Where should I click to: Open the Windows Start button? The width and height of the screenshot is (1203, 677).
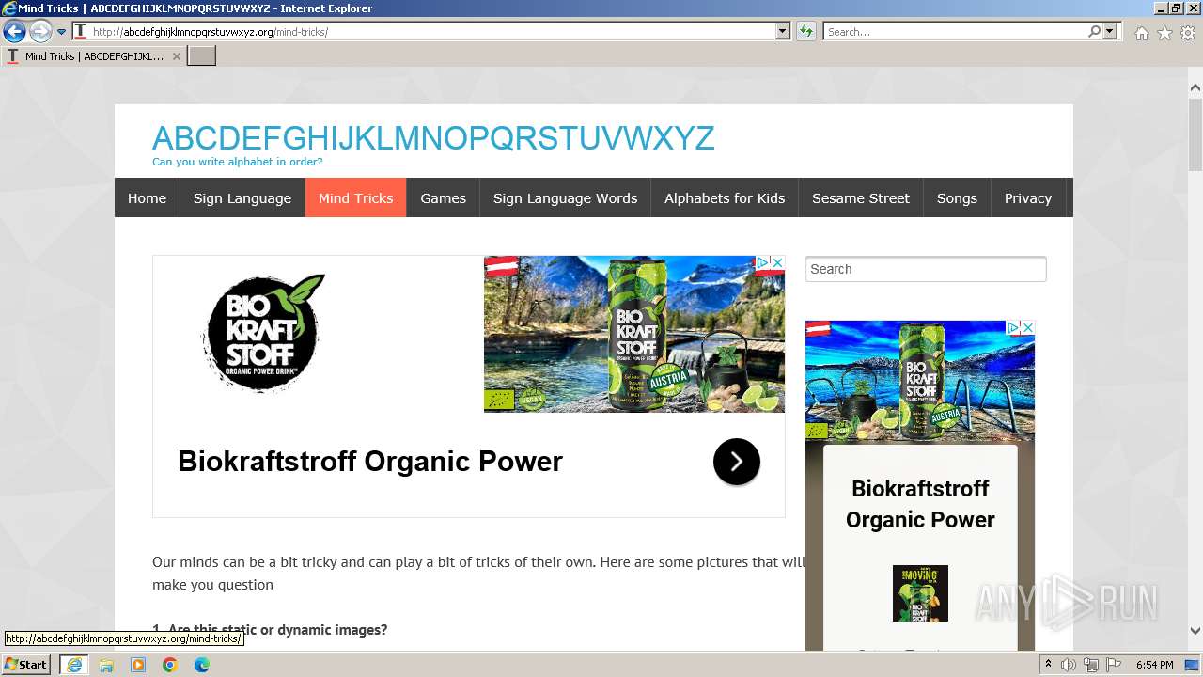coord(26,664)
